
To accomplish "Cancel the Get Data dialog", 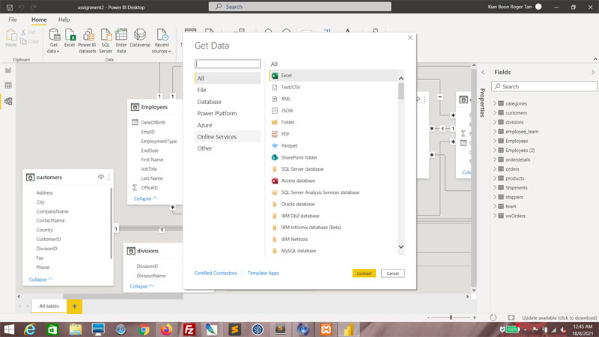I will [392, 273].
